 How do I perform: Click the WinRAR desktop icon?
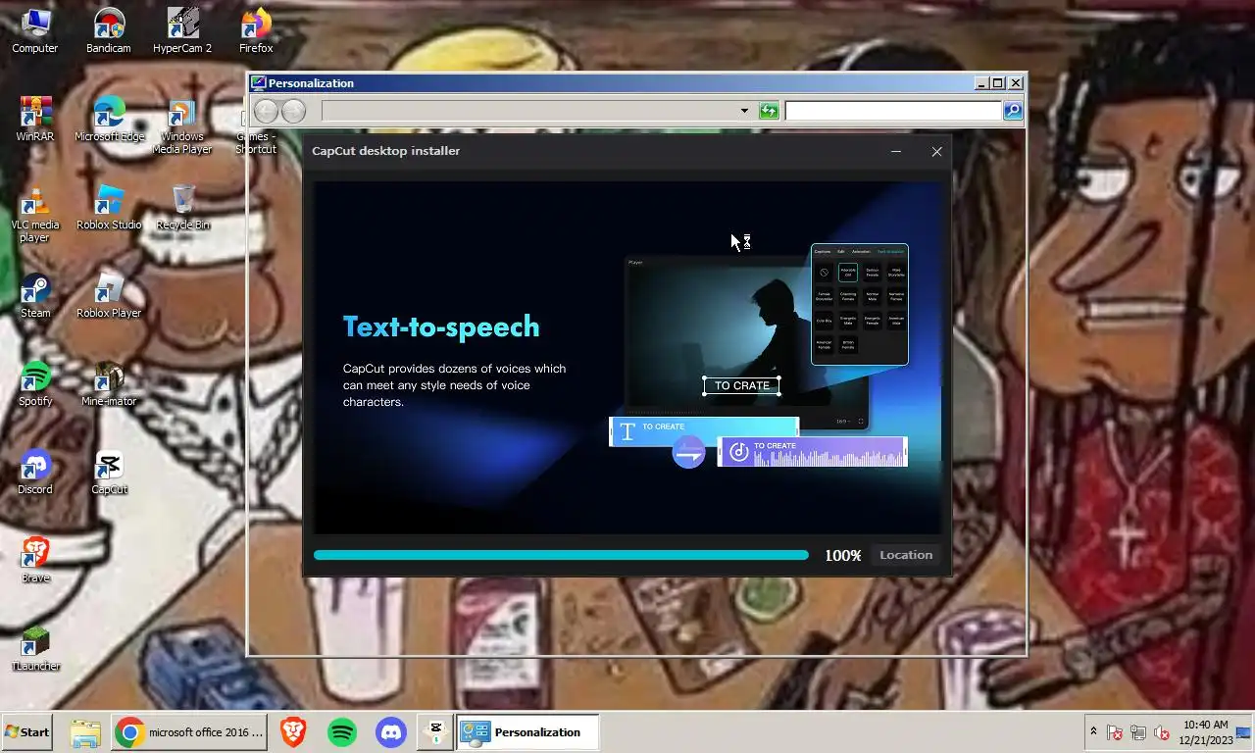coord(34,119)
